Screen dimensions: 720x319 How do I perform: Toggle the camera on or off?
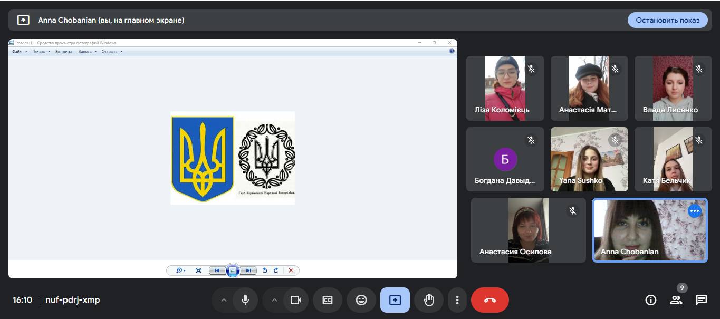296,300
